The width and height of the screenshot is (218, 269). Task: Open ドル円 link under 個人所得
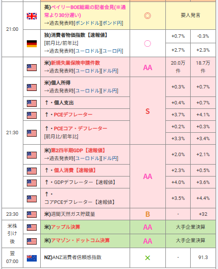pos(110,91)
